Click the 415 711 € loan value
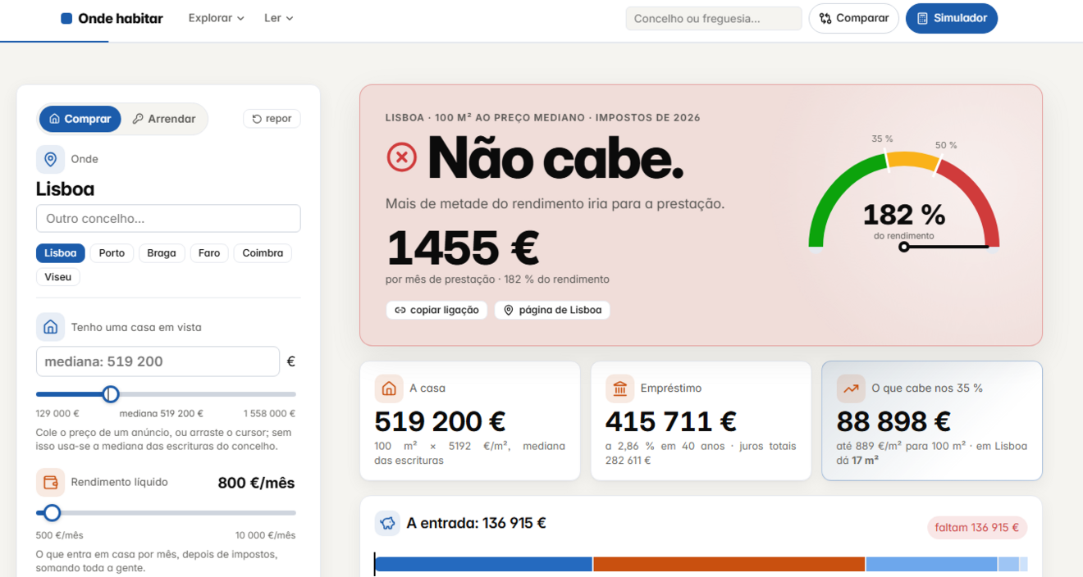 (x=671, y=421)
